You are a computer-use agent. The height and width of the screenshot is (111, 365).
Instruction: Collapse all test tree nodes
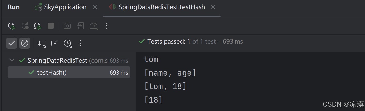coord(54,43)
